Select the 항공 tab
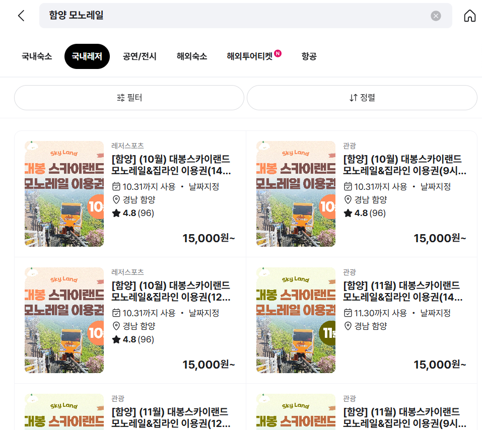Image resolution: width=482 pixels, height=430 pixels. coord(309,56)
